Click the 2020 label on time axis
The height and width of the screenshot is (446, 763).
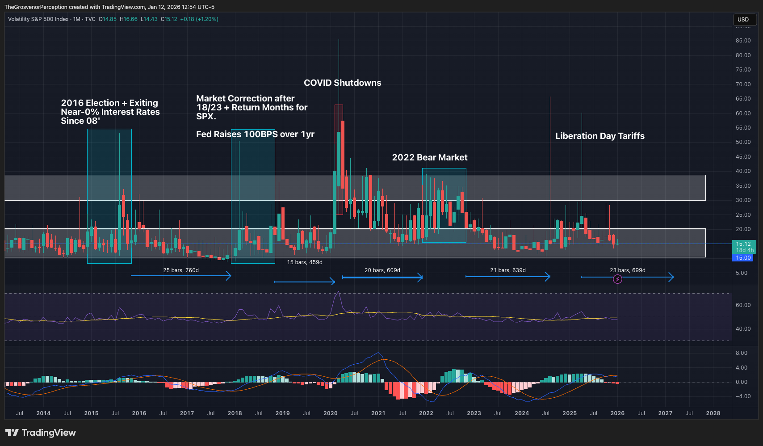point(330,413)
